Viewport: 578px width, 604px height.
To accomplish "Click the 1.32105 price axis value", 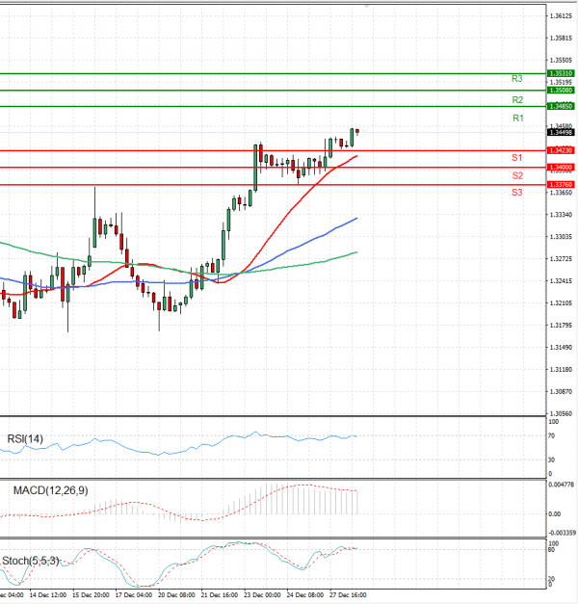I will [561, 303].
